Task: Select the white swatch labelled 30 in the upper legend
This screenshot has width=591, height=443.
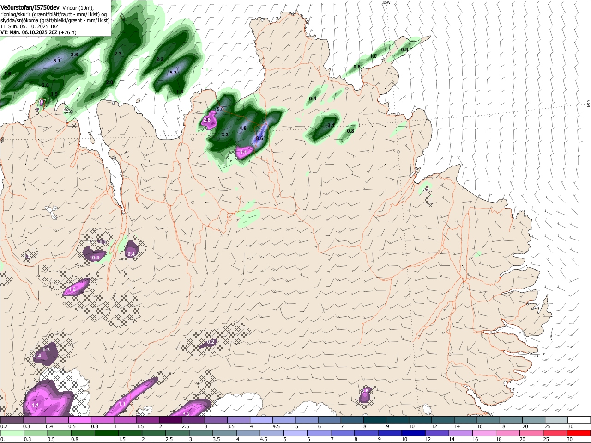Action: pyautogui.click(x=579, y=420)
